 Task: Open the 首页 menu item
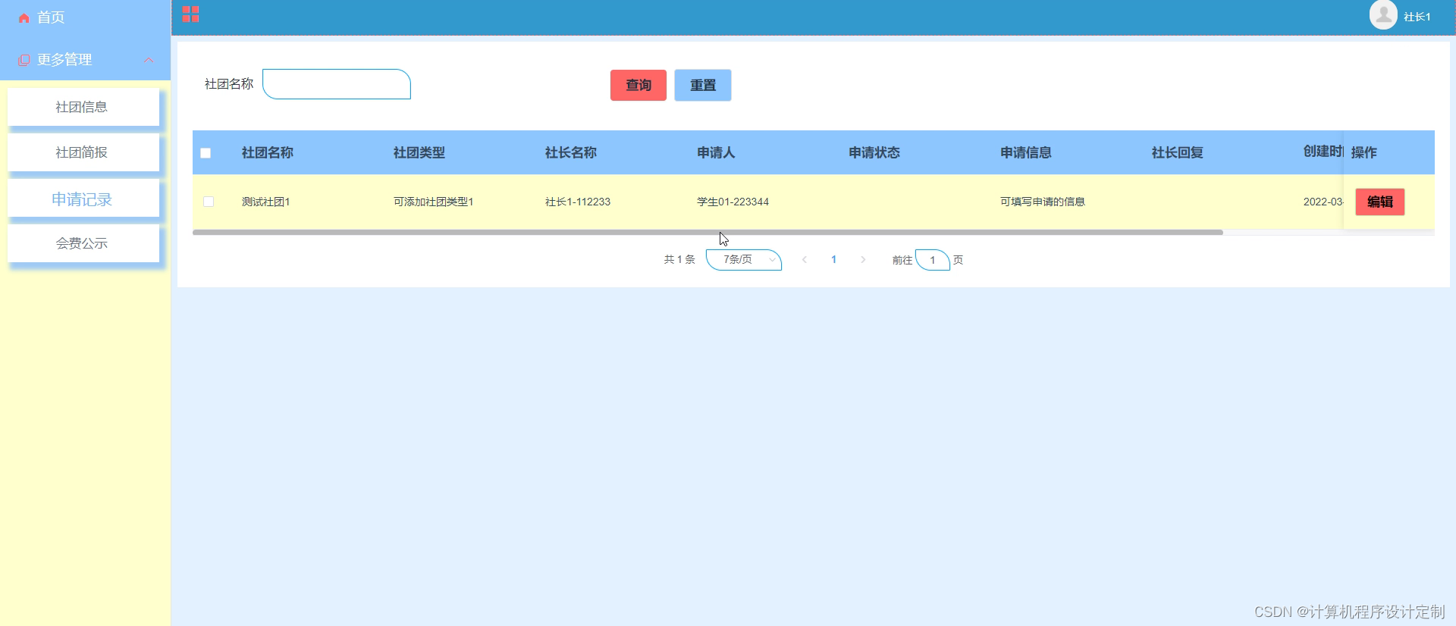point(85,17)
